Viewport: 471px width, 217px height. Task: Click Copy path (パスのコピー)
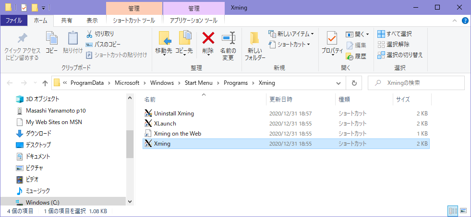[x=103, y=45]
